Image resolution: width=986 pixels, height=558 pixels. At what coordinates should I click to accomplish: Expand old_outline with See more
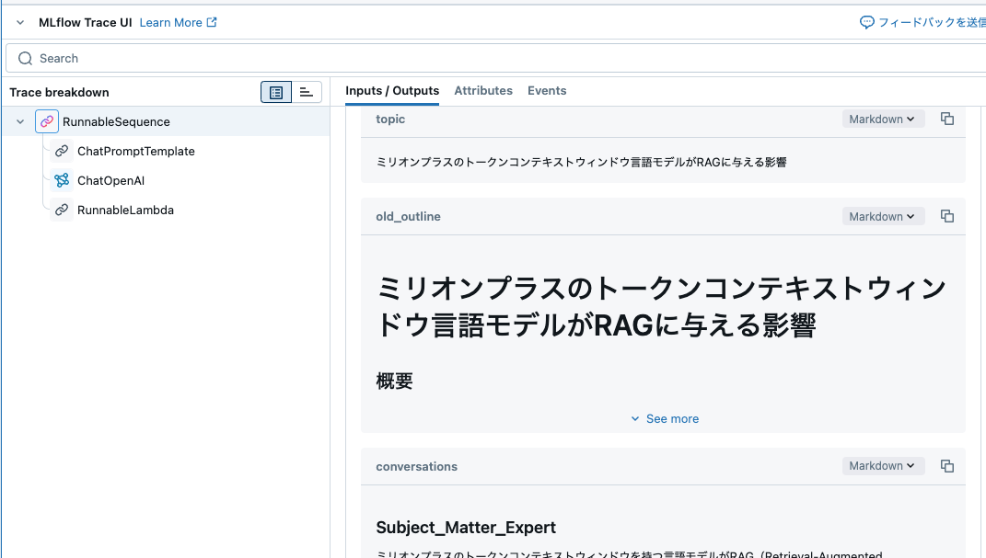pos(665,418)
